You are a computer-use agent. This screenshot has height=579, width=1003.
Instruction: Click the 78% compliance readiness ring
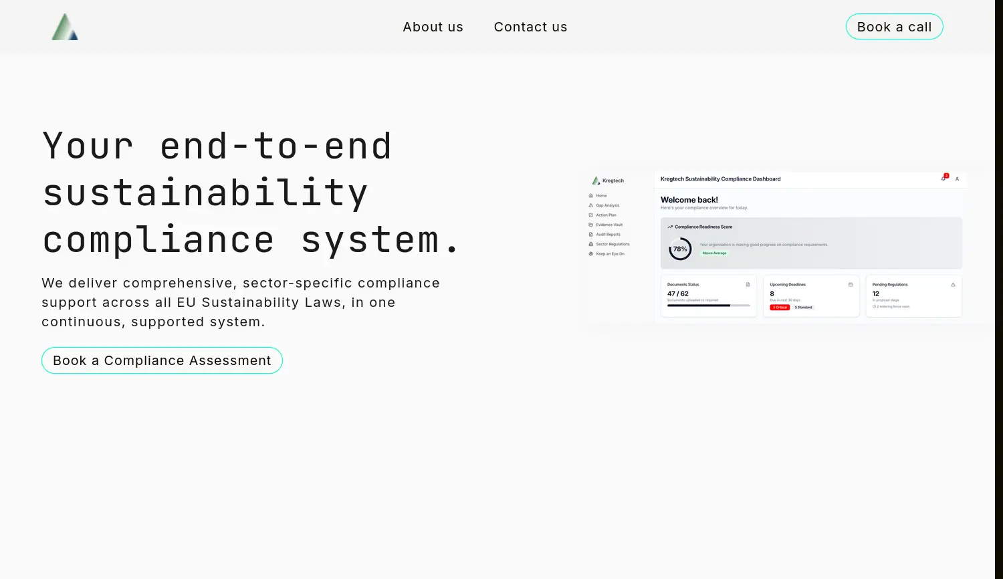680,249
